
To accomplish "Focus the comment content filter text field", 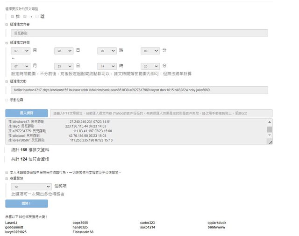I will (139, 33).
